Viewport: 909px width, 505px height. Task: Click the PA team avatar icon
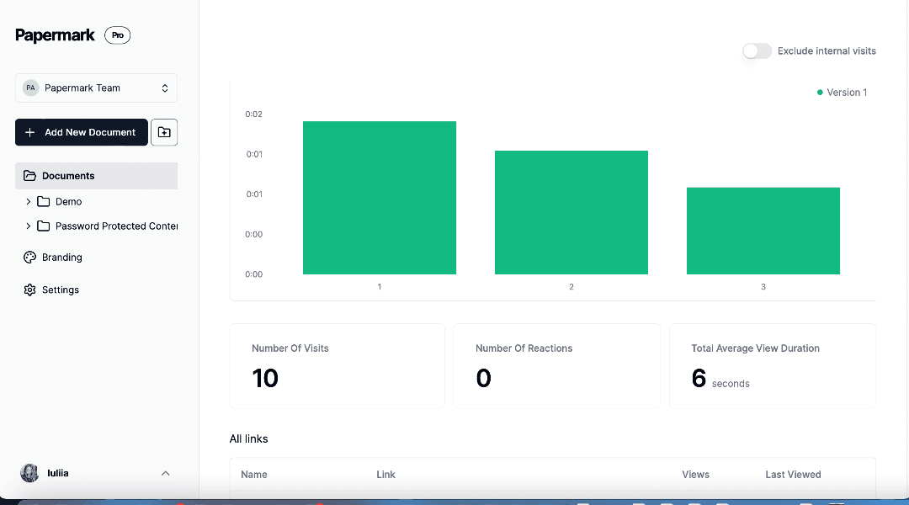pyautogui.click(x=31, y=88)
